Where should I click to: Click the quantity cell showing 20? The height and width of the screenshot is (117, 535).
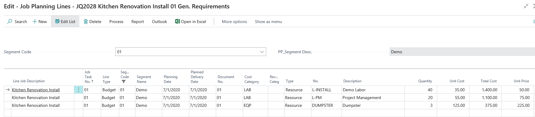click(421, 98)
